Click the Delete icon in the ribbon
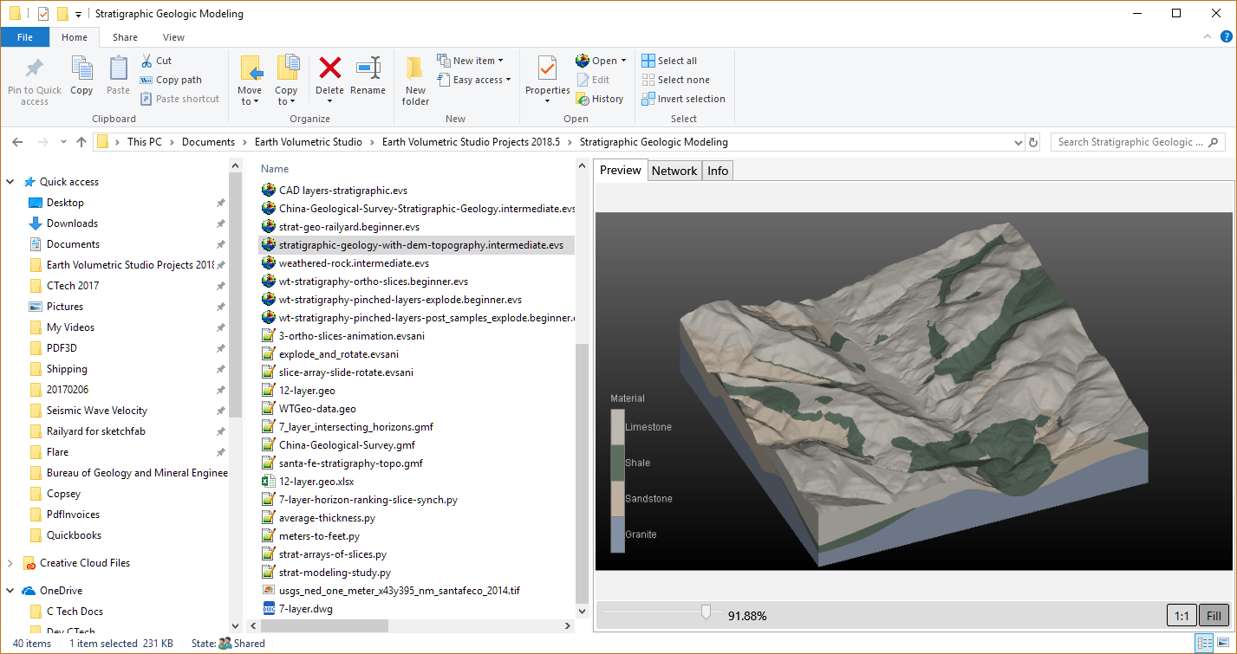This screenshot has height=654, width=1237. coord(329,68)
